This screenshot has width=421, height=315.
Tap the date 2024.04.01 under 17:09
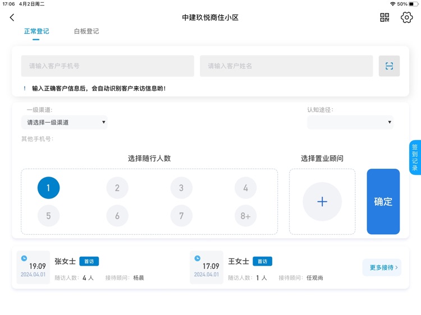point(207,275)
